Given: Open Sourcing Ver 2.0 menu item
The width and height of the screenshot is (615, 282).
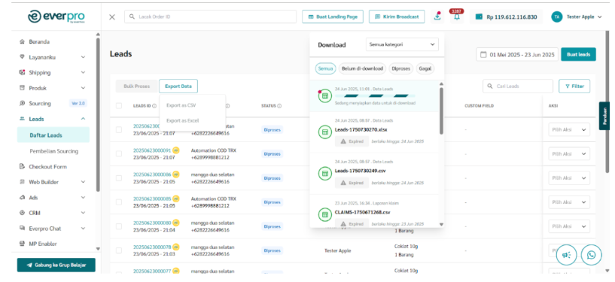Looking at the screenshot, I should [x=53, y=104].
